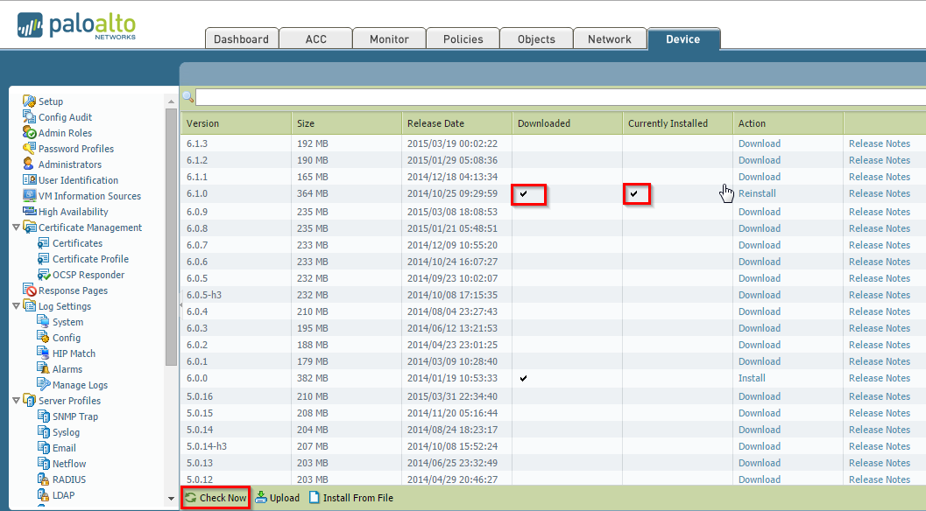926x511 pixels.
Task: Click the SNMP Trap profile icon
Action: pos(44,416)
